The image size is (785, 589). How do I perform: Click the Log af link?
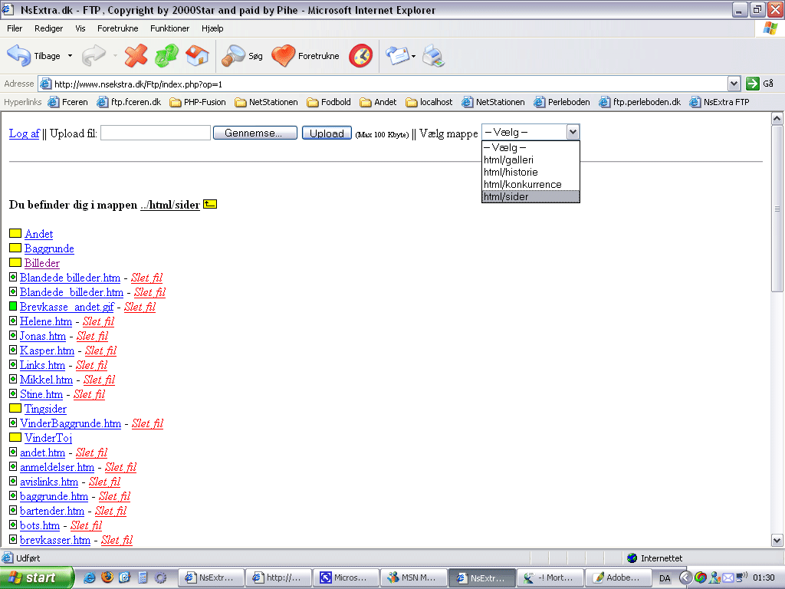24,133
